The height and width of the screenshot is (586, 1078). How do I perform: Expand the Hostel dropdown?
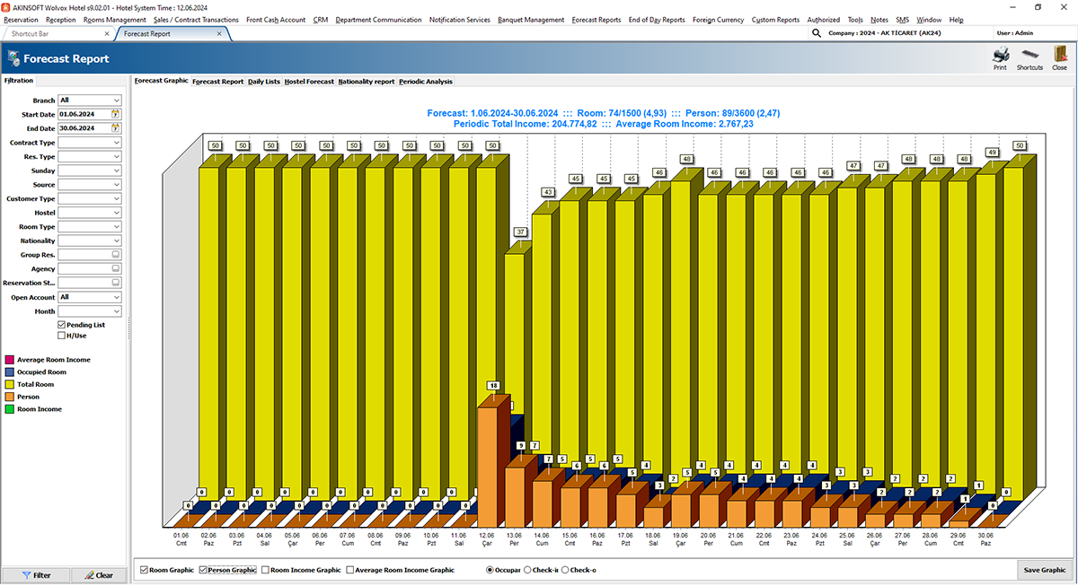117,213
